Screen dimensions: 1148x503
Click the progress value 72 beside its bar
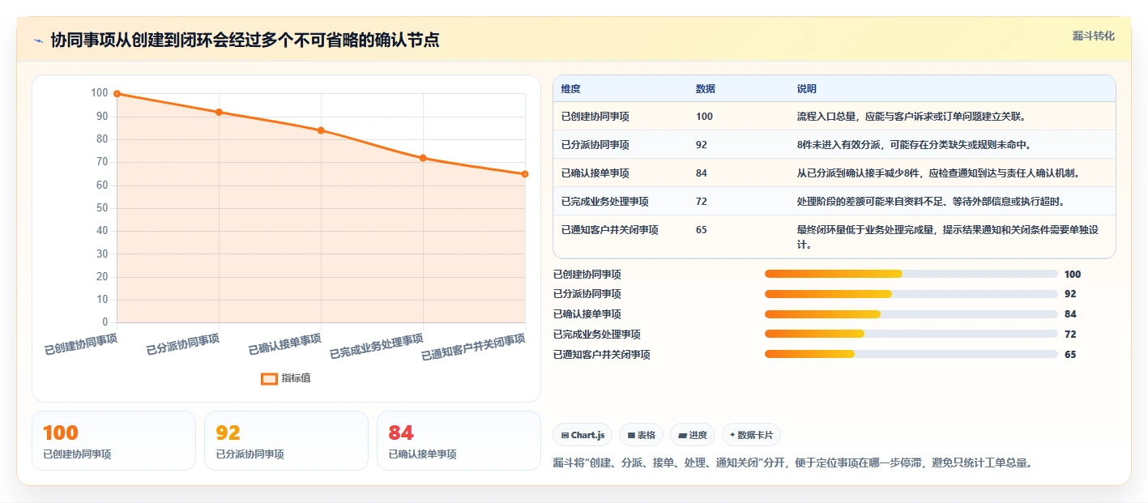pyautogui.click(x=1070, y=335)
